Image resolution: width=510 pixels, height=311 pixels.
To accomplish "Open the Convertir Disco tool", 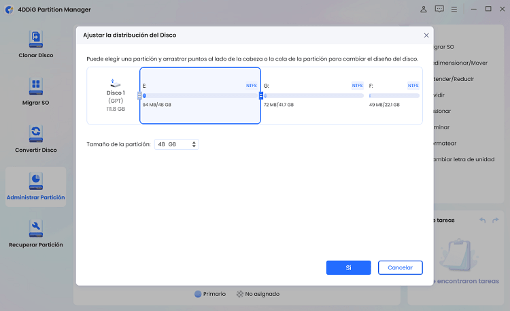I will click(35, 133).
